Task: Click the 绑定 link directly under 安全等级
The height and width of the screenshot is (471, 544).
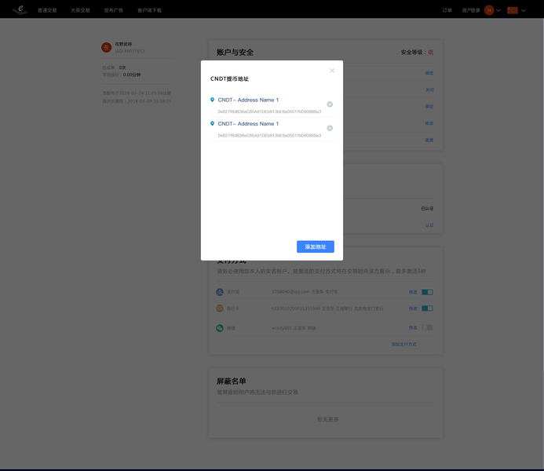Action: coord(429,73)
